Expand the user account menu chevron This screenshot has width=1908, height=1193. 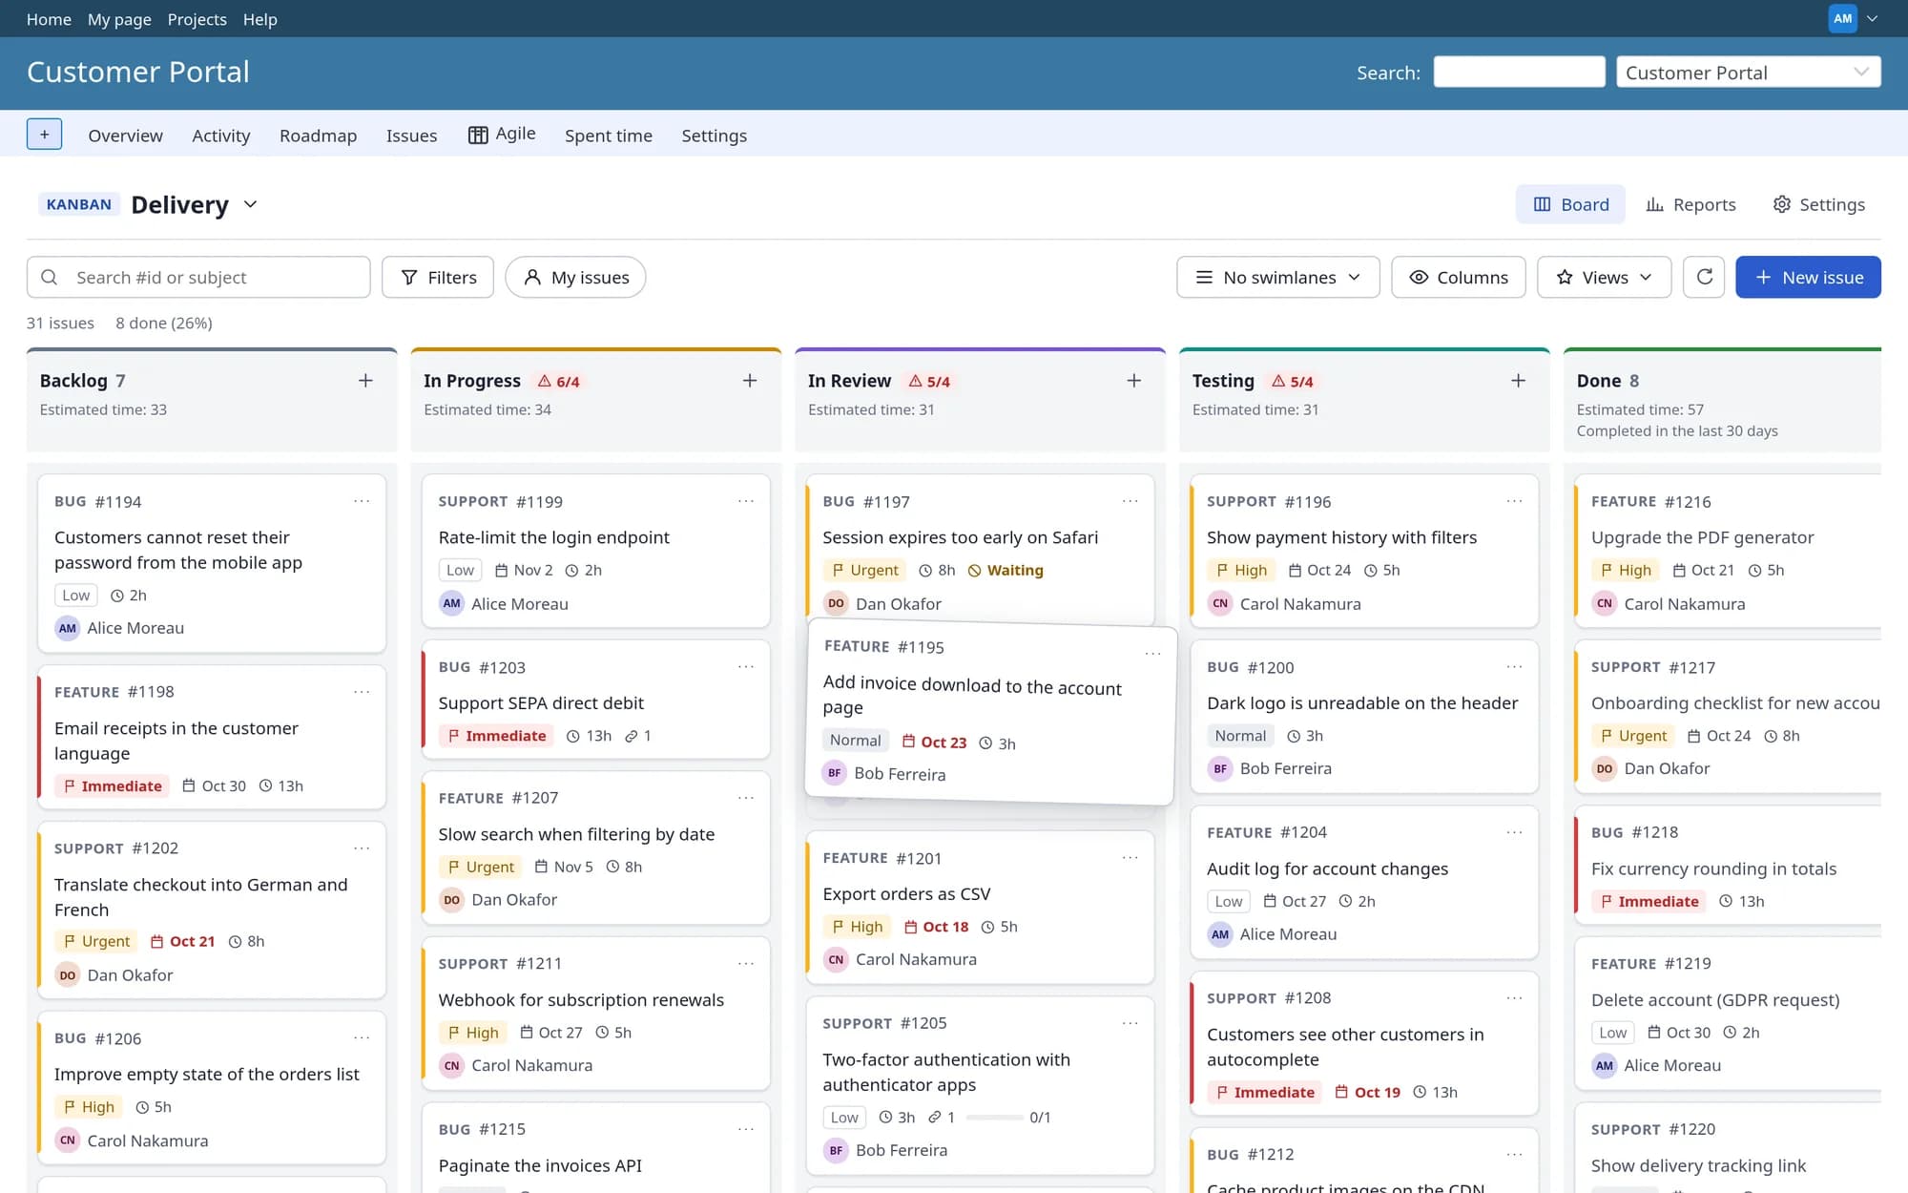pyautogui.click(x=1872, y=18)
